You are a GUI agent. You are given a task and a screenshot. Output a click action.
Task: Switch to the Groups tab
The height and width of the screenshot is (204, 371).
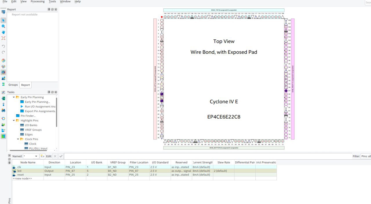pos(13,85)
